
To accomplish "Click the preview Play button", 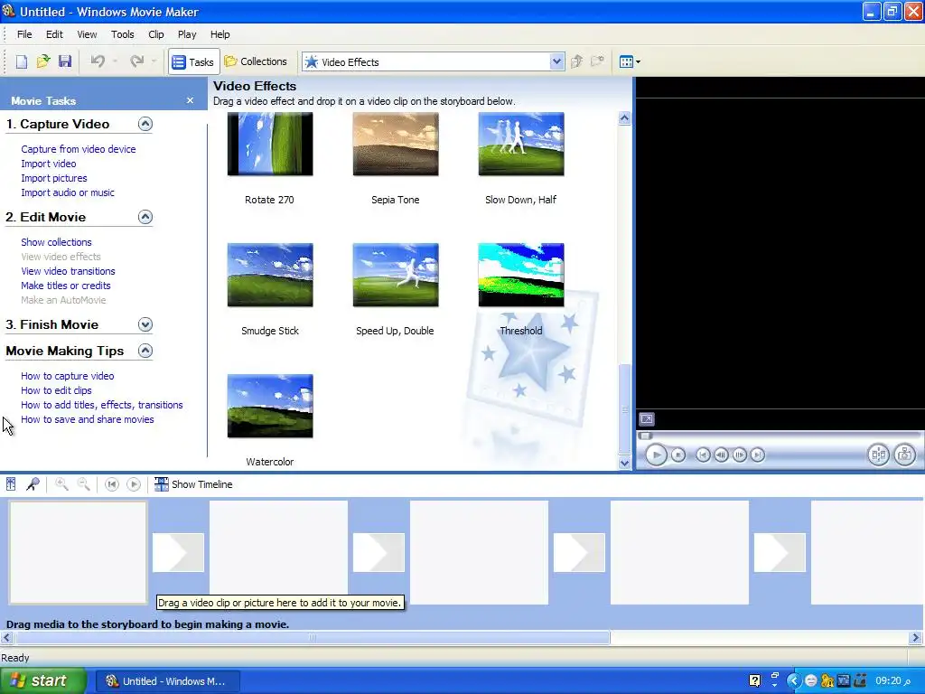I will click(656, 455).
